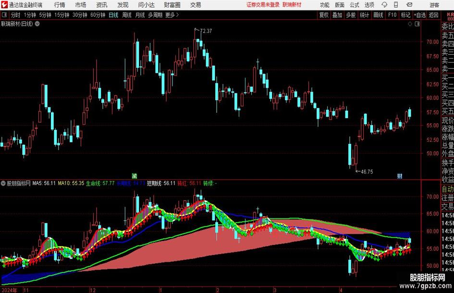Click the 多股 multi-stock button
This screenshot has width=454, height=293.
pos(351,15)
